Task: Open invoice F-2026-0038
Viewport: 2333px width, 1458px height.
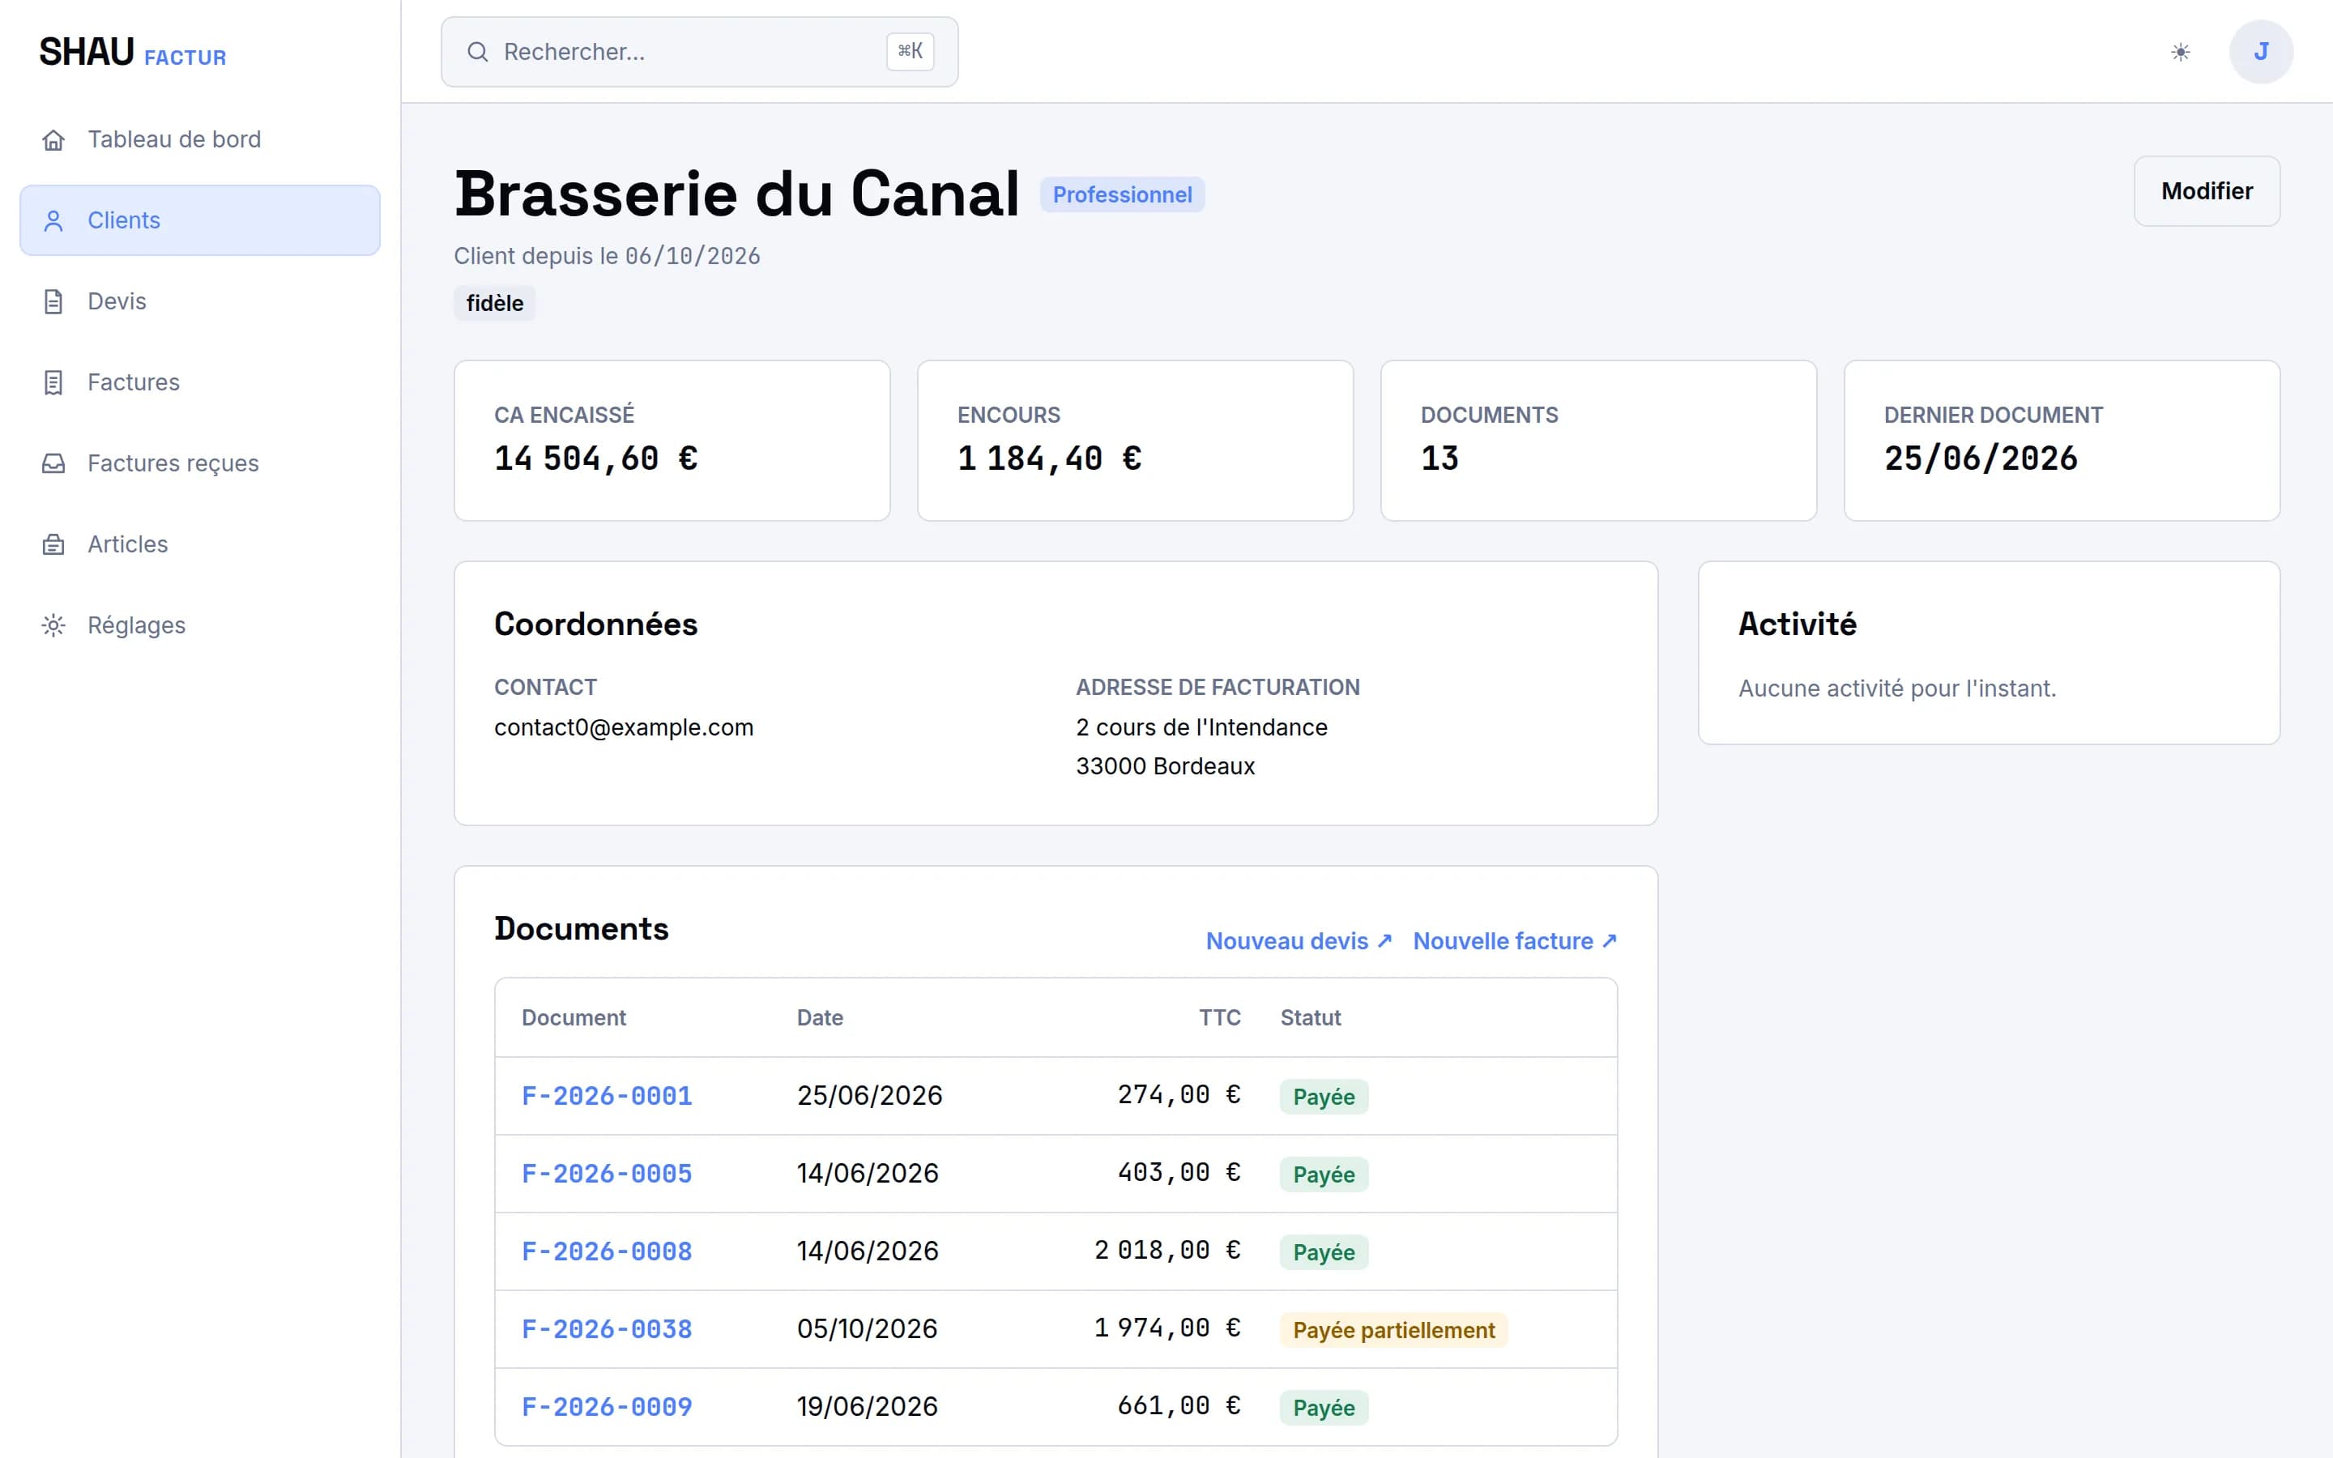Action: tap(607, 1330)
